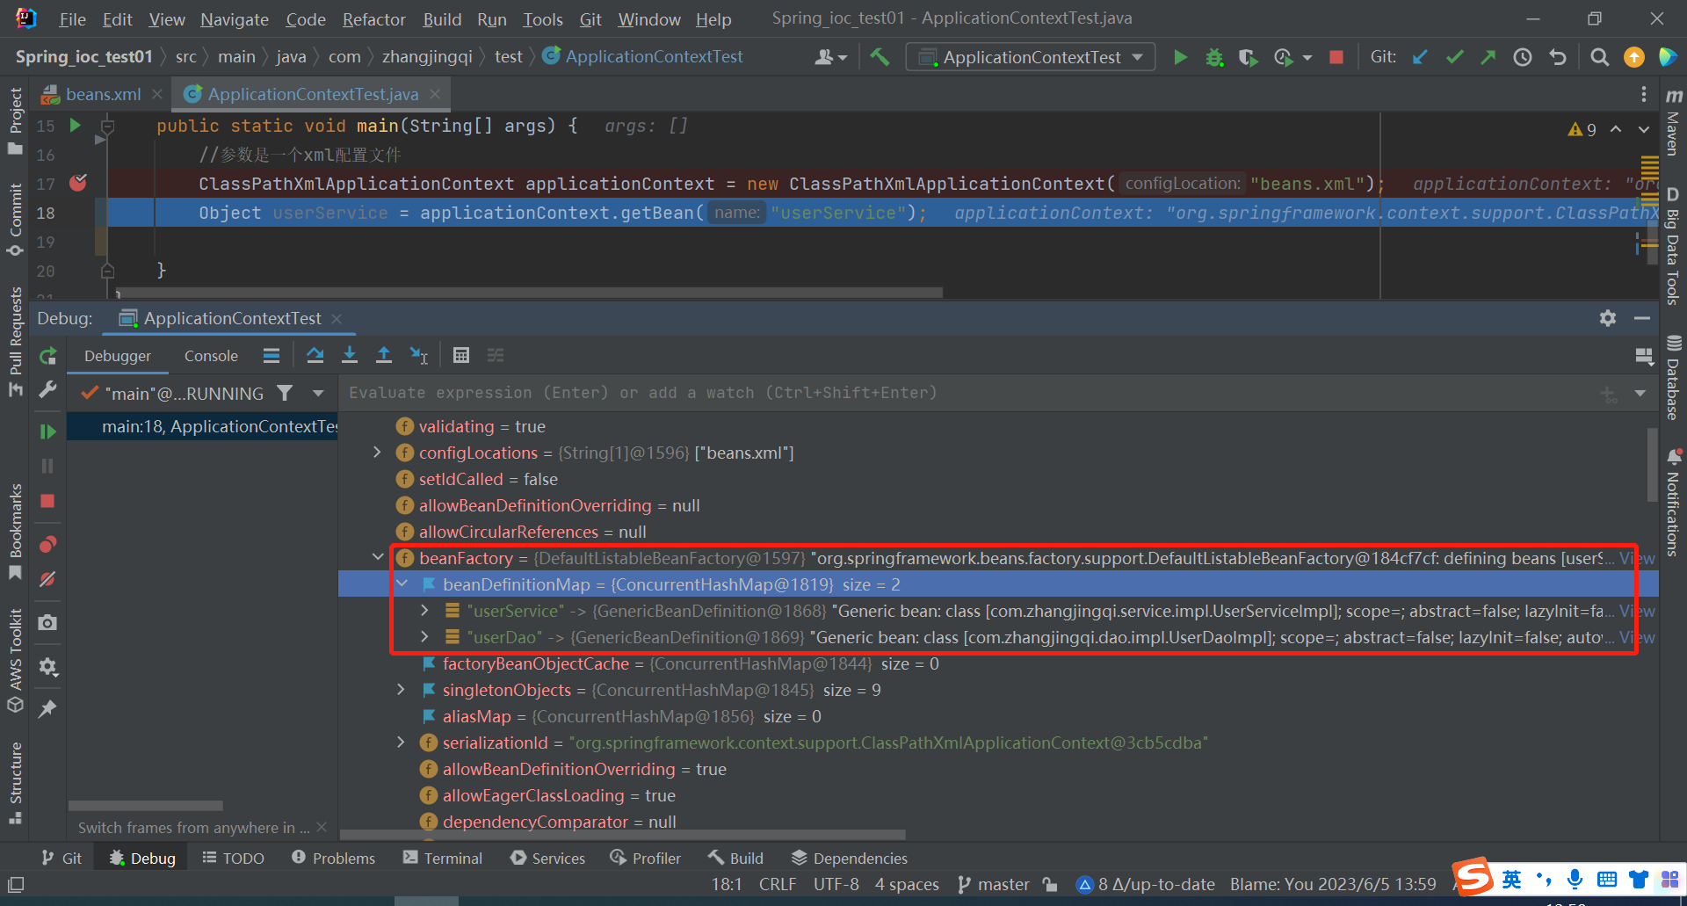Mute breakpoints in debug sidebar
Viewport: 1687px width, 906px height.
tap(47, 579)
